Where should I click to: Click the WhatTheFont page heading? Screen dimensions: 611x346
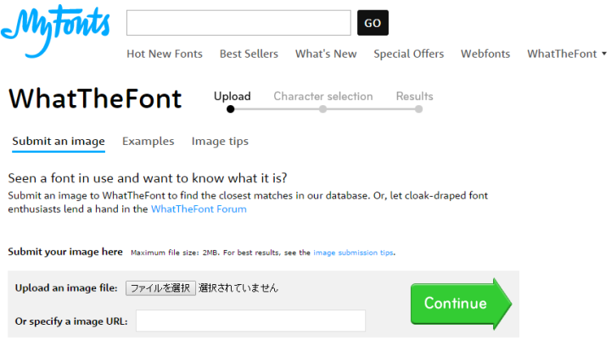click(x=95, y=98)
